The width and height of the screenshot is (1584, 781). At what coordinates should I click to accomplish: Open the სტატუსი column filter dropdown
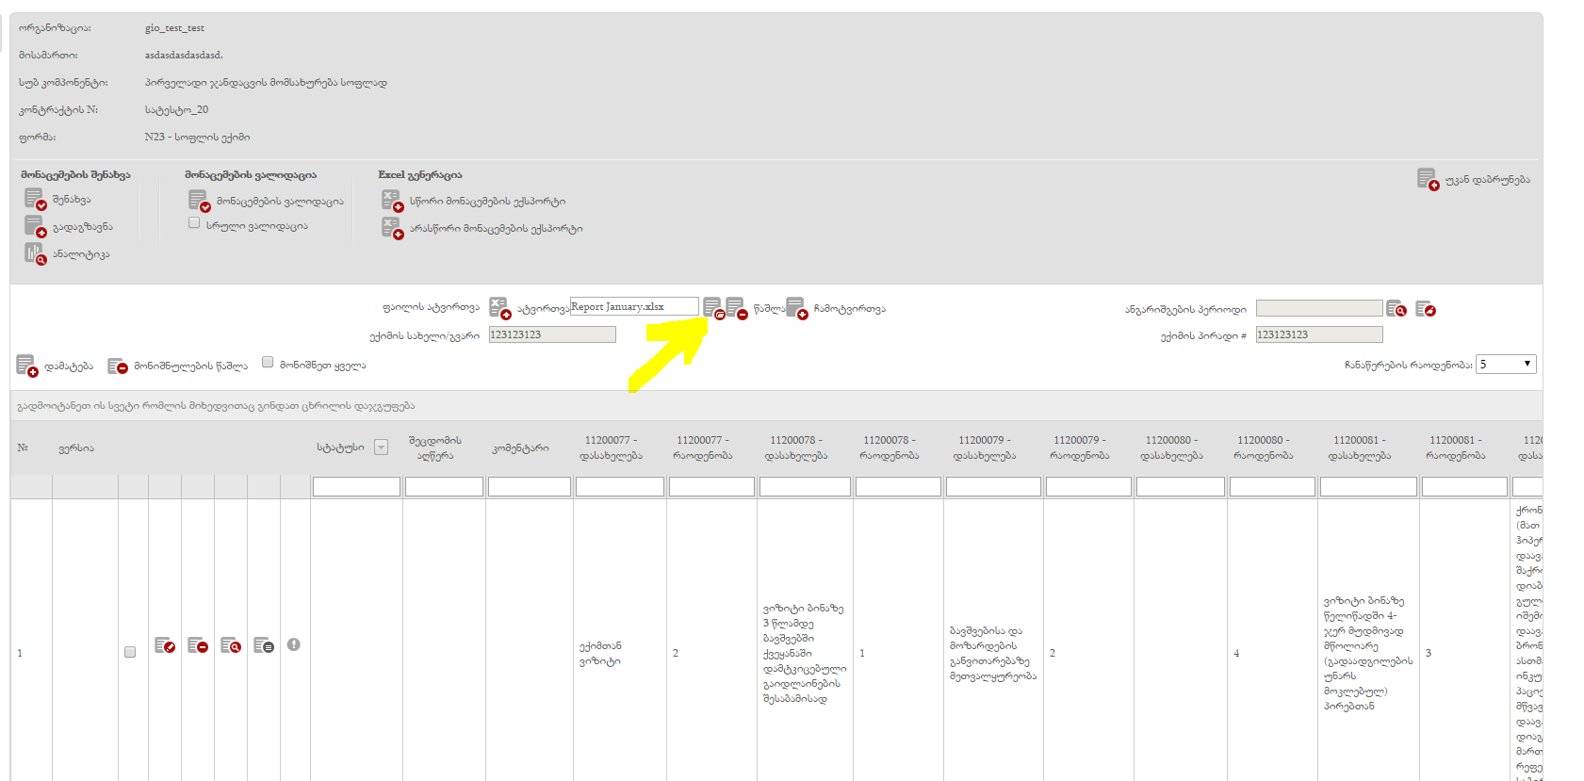click(382, 447)
